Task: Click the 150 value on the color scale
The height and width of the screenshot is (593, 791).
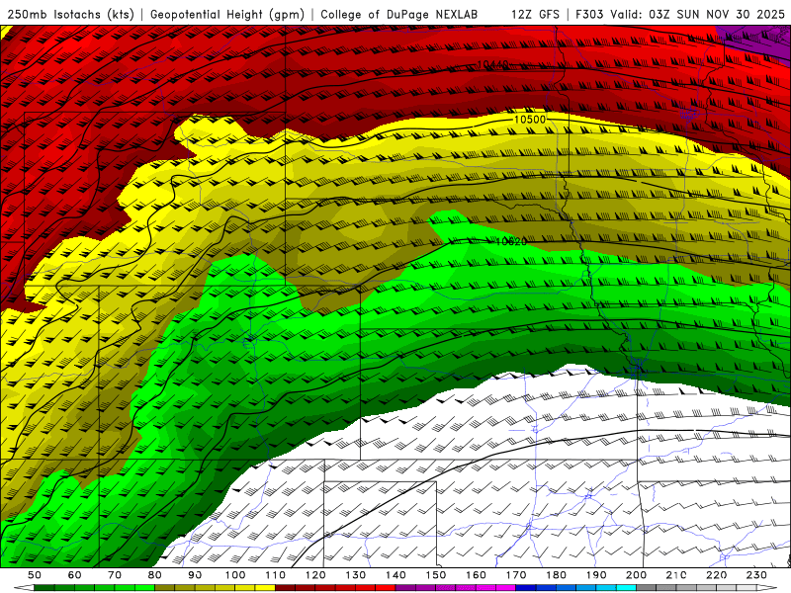Action: click(436, 575)
